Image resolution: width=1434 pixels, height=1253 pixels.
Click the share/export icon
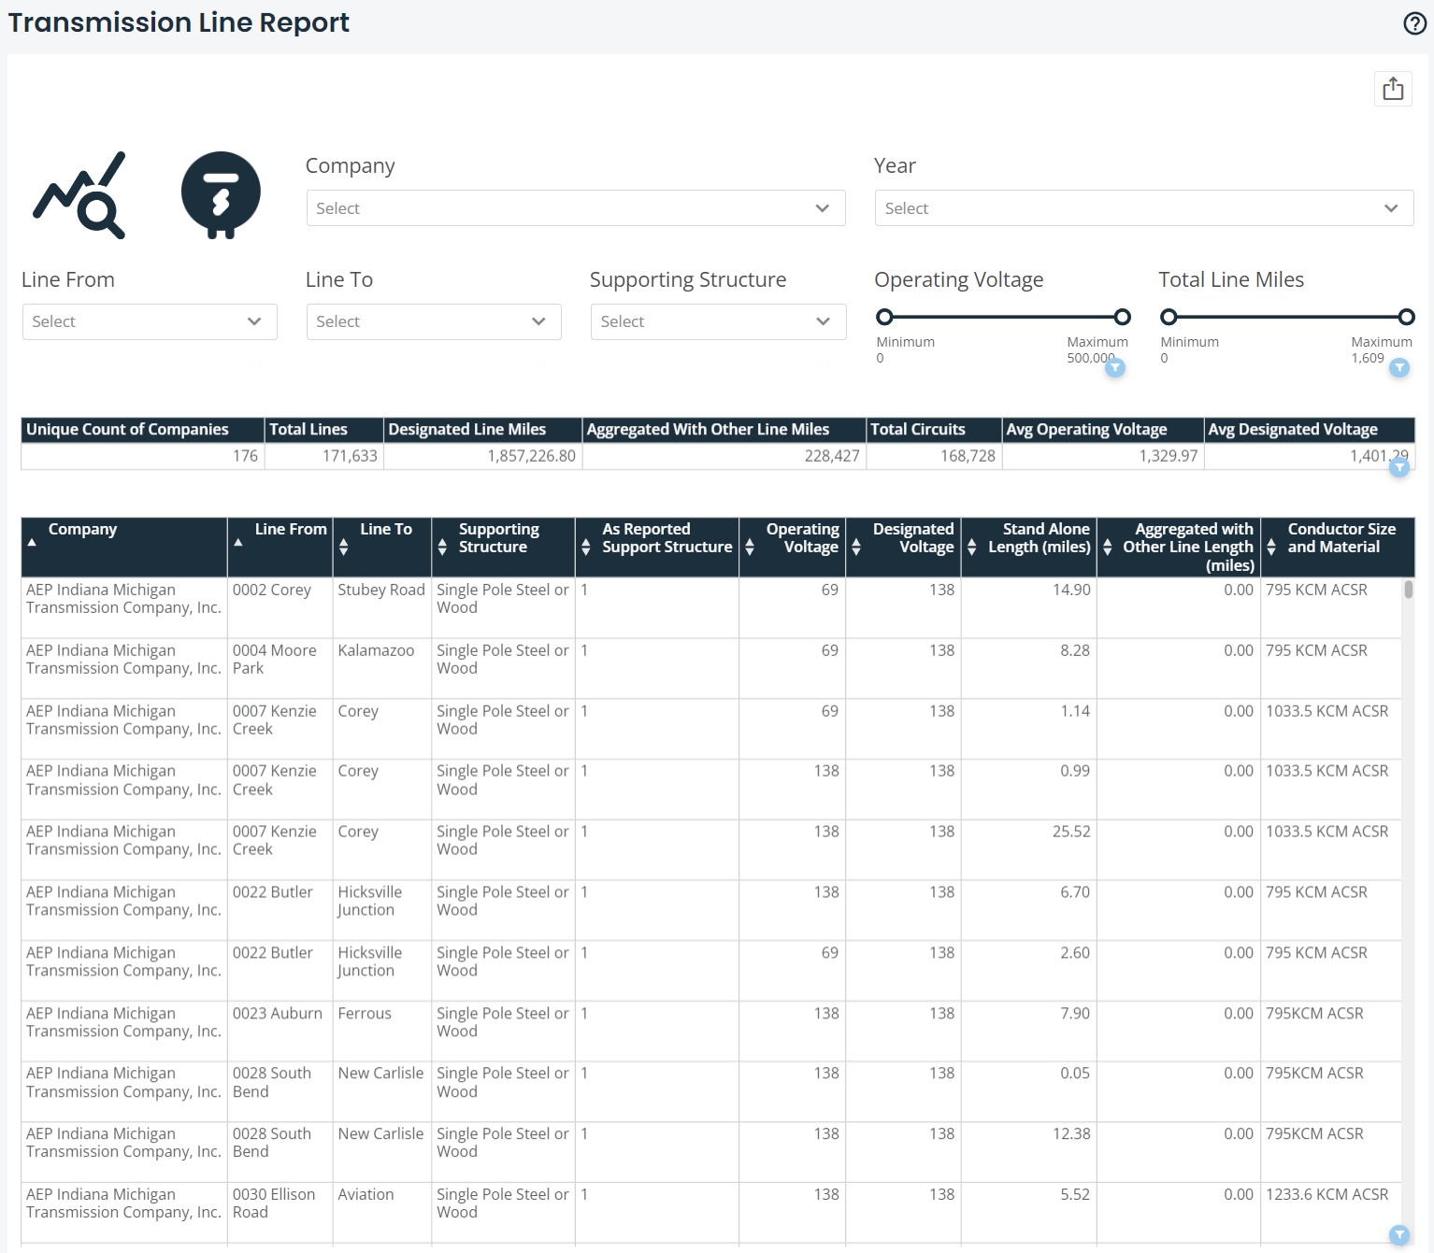click(x=1393, y=89)
